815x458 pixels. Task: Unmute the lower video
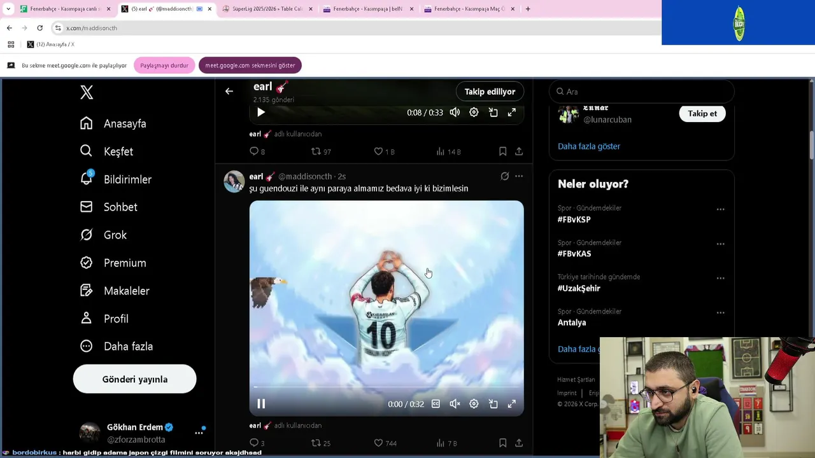coord(455,404)
